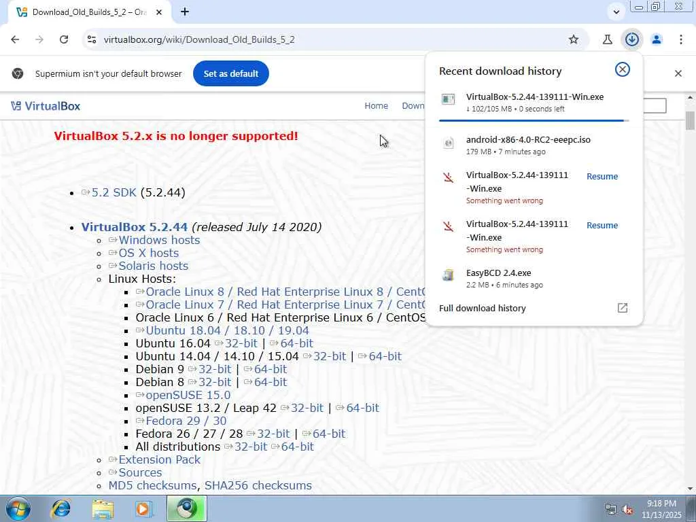Click the network tray icon
The height and width of the screenshot is (522, 696).
[611, 510]
